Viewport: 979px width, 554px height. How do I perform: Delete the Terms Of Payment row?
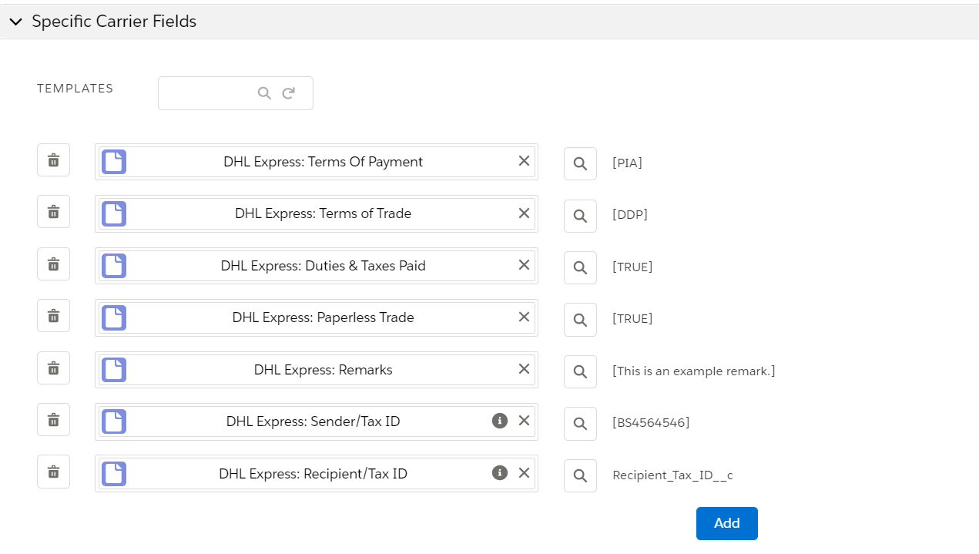(53, 160)
